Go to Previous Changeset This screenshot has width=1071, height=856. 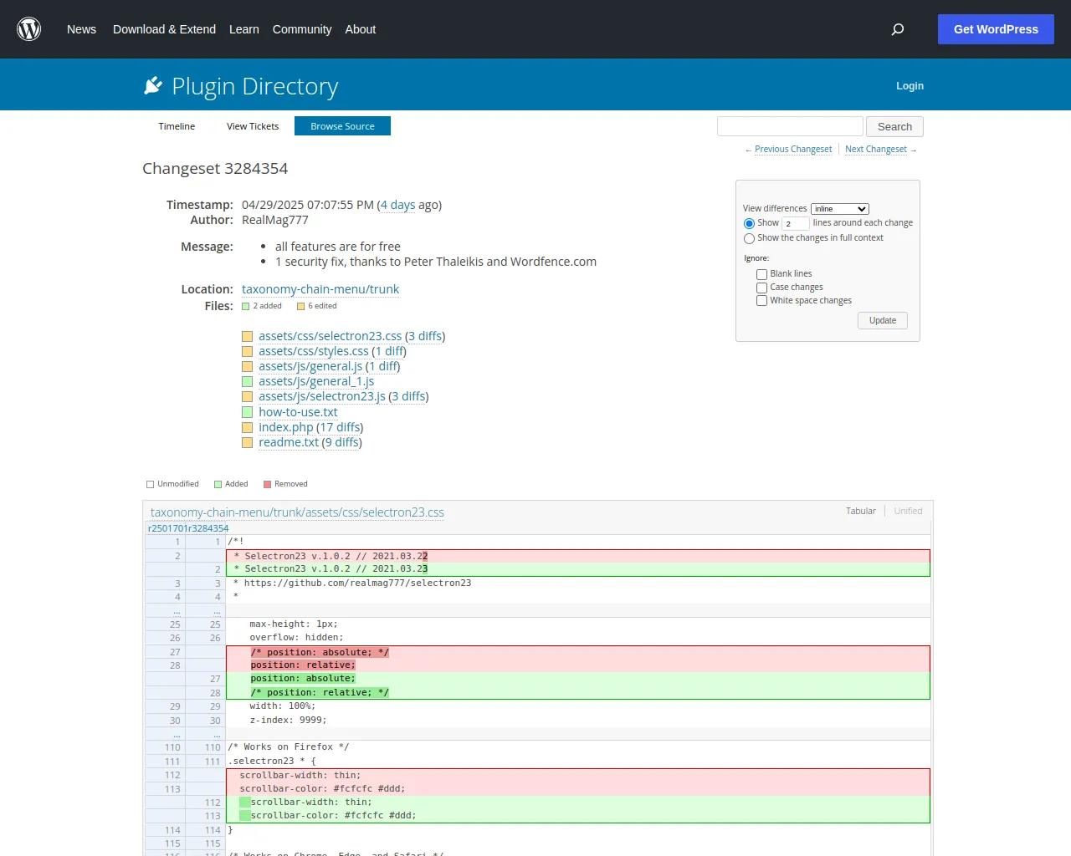pyautogui.click(x=793, y=150)
